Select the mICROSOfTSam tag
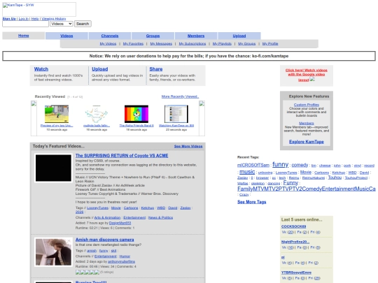Image resolution: width=378 pixels, height=283 pixels. point(253,166)
